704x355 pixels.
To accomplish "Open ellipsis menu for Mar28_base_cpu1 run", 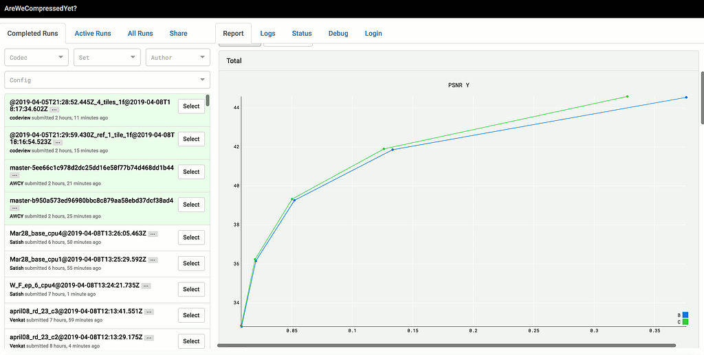I will coord(153,260).
